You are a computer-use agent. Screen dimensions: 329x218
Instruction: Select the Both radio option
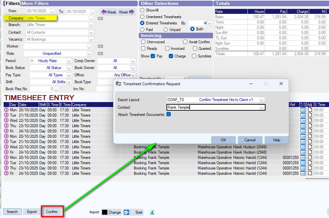pyautogui.click(x=192, y=29)
